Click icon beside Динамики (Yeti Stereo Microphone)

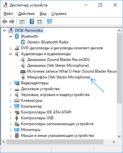pyautogui.click(x=23, y=65)
